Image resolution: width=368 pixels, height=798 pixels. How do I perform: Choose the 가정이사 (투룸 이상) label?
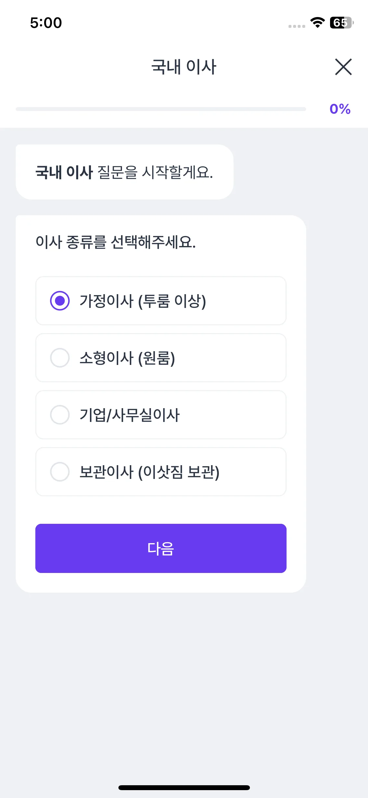click(x=143, y=301)
